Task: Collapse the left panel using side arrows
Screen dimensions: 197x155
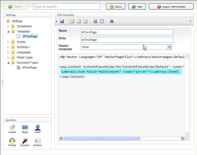Action: coord(2,83)
